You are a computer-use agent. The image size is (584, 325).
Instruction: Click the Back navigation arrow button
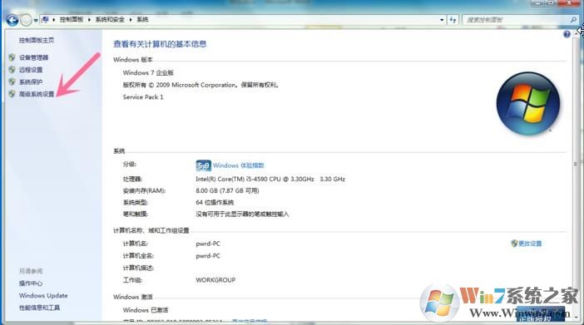pos(12,20)
